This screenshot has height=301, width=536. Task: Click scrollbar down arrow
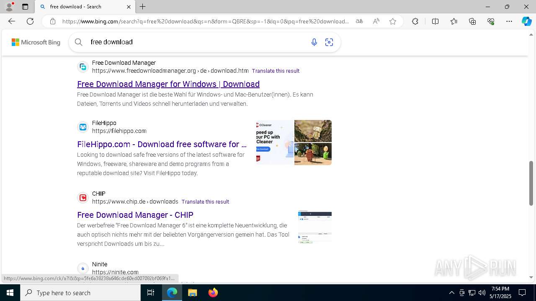pos(531,277)
